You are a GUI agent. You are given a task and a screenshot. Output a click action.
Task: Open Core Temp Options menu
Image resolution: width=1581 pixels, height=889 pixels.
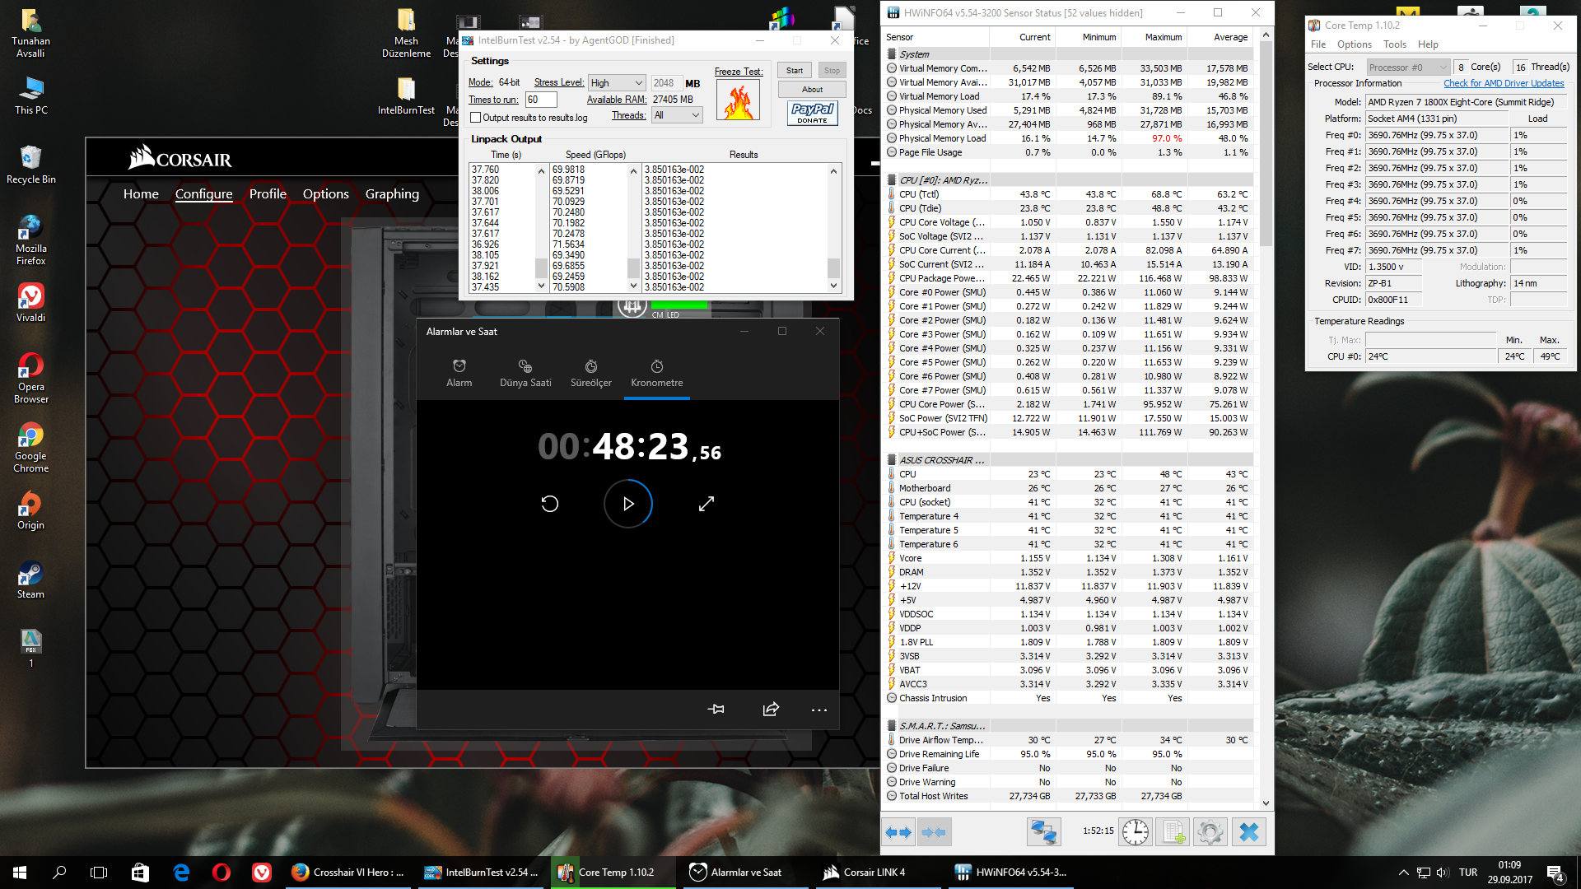[1355, 44]
